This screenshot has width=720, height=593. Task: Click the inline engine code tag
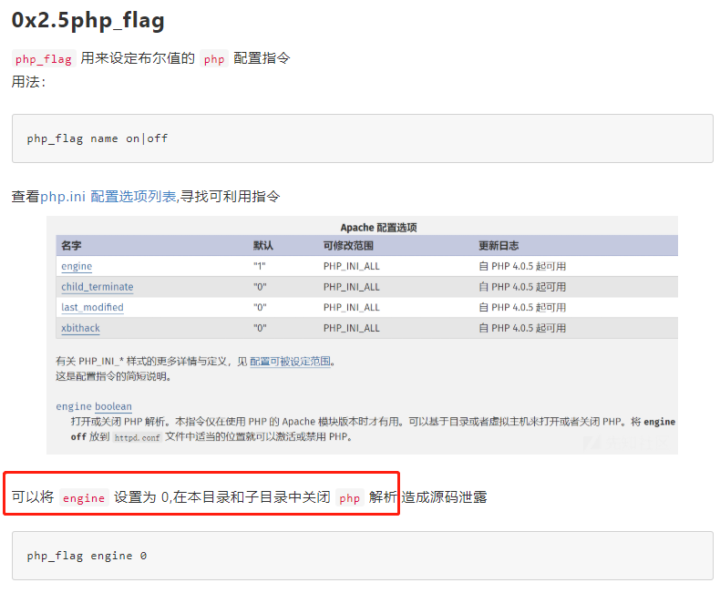click(84, 498)
